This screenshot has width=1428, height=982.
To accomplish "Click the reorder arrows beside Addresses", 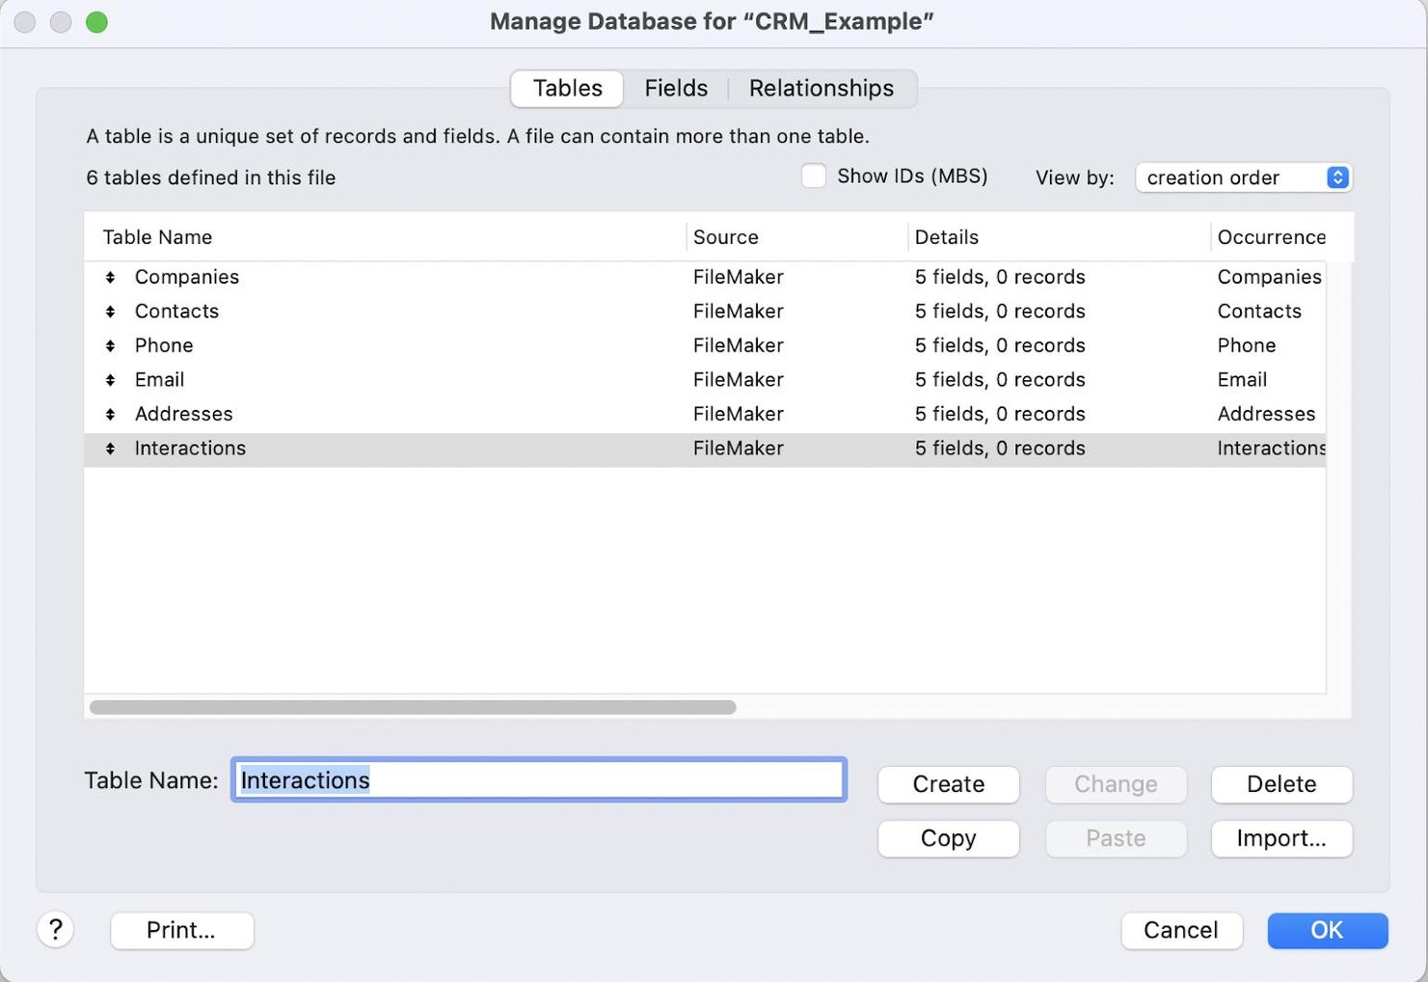I will pyautogui.click(x=108, y=413).
